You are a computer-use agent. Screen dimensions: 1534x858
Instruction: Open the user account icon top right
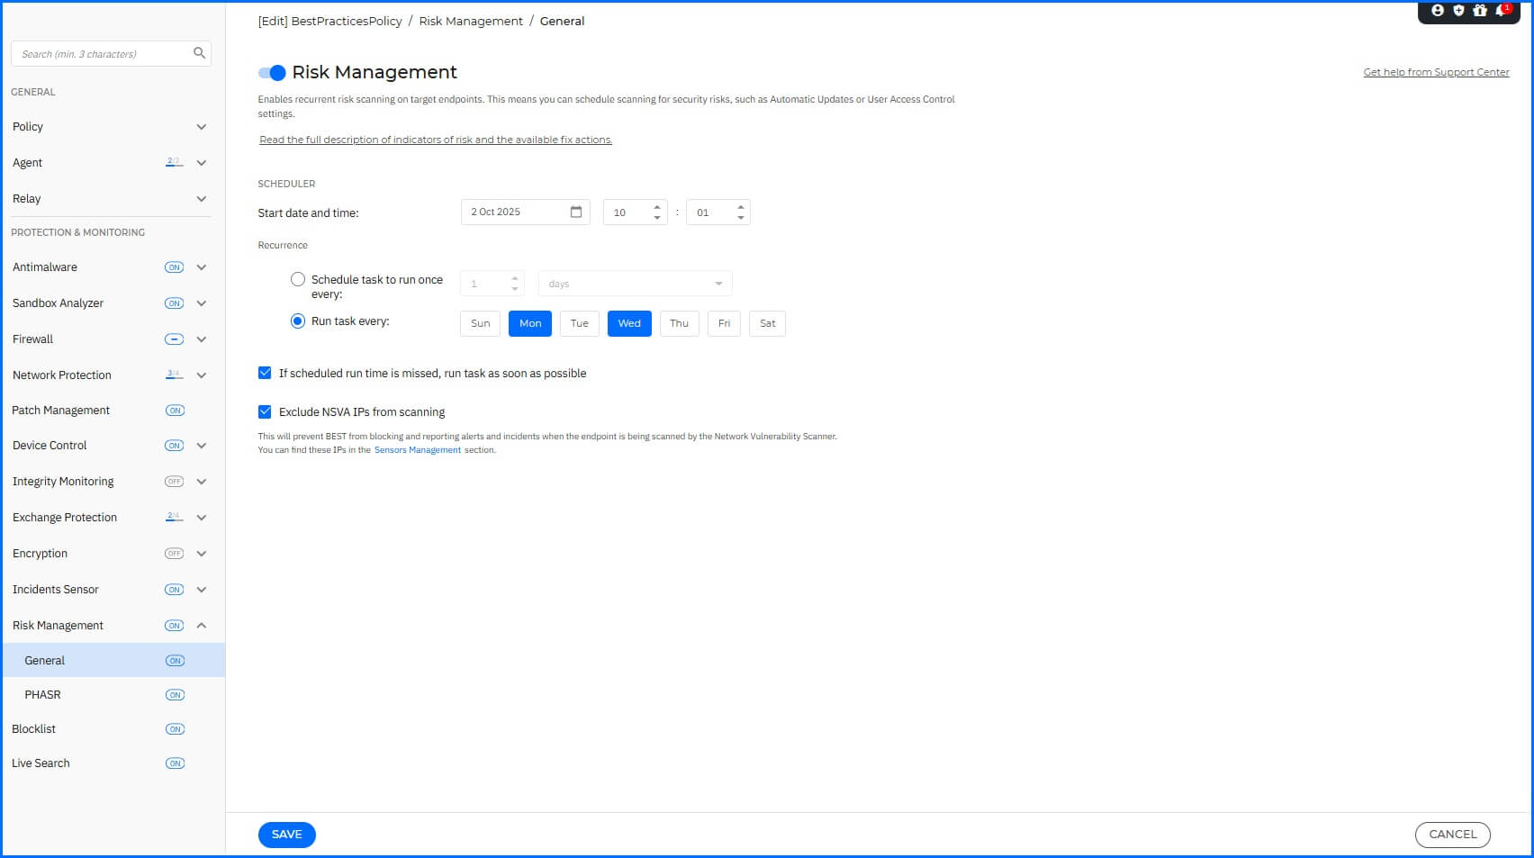click(1436, 11)
